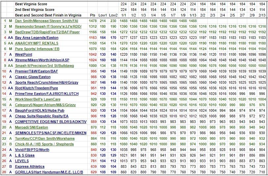Click BadDraw/TDB/RapidFire/T2/BAF/Pauer link

point(47,32)
